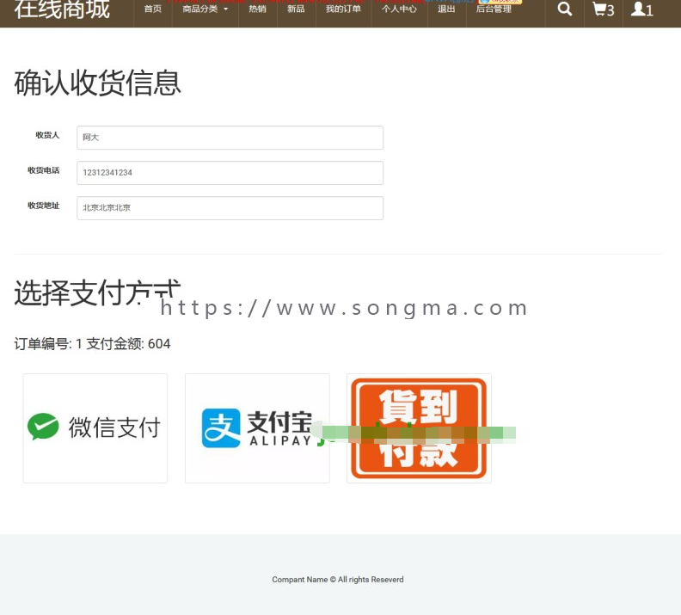Open the 新品 new products page

[296, 9]
